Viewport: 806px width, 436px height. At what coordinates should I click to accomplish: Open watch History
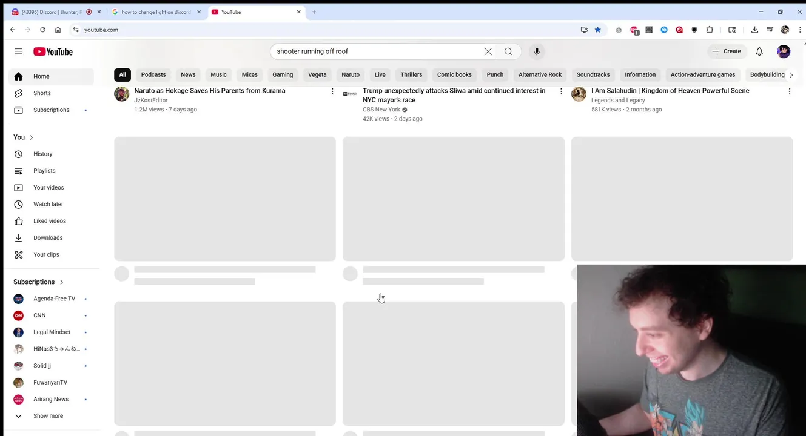pyautogui.click(x=52, y=154)
